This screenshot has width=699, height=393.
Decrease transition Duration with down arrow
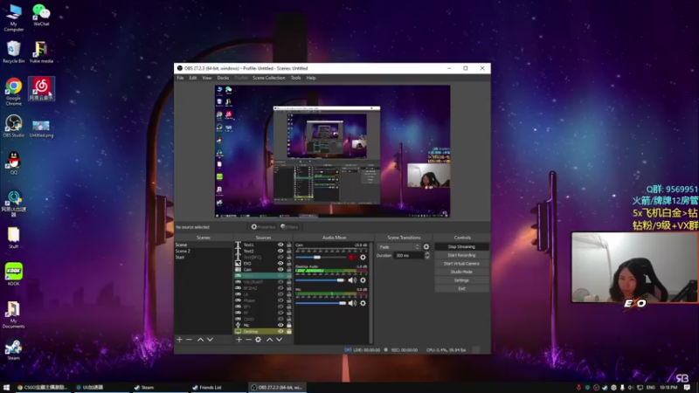point(427,258)
